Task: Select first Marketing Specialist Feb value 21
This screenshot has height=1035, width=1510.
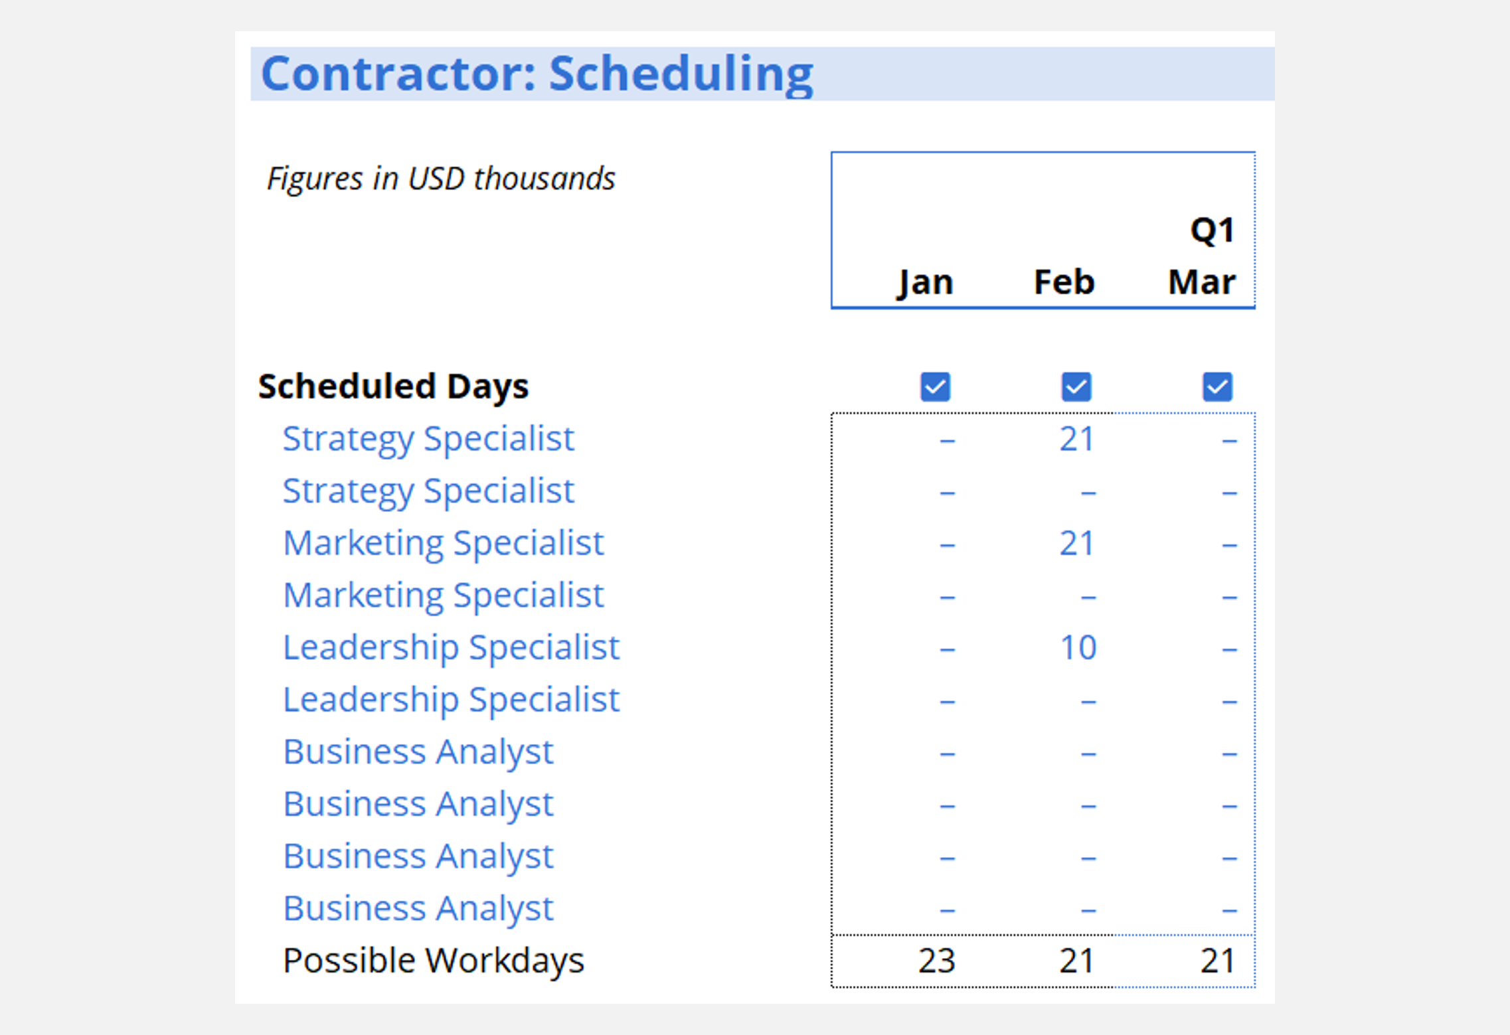Action: click(1076, 543)
